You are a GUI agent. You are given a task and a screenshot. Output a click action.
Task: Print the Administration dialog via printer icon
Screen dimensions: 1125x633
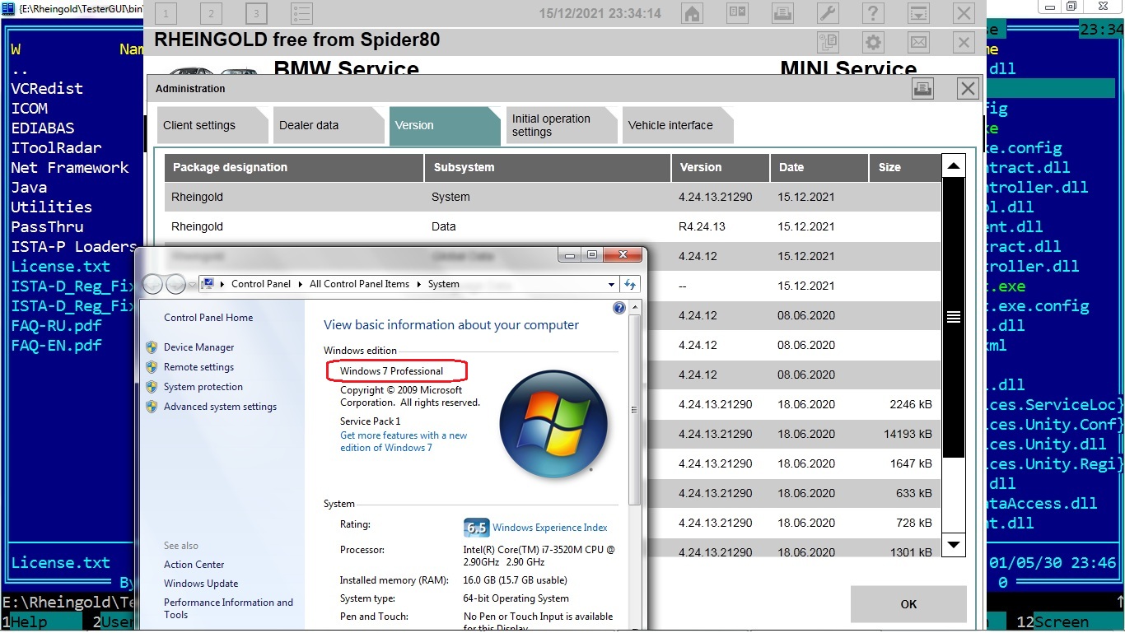[x=922, y=89]
